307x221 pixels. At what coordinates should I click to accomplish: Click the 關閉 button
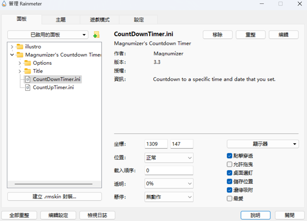(290, 215)
